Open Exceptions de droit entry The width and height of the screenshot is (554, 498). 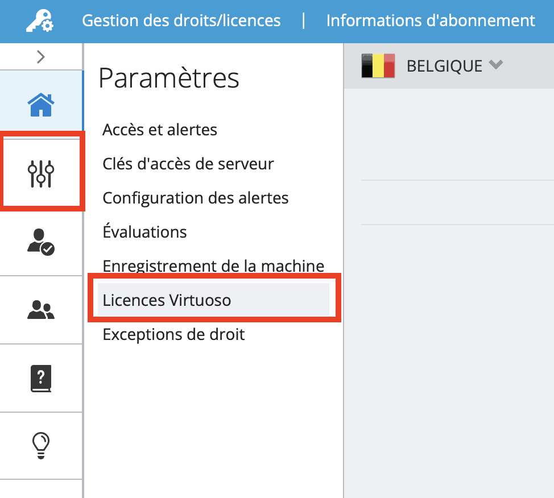click(173, 334)
